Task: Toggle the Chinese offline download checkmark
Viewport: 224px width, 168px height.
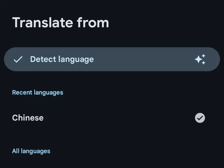Action: click(x=200, y=118)
